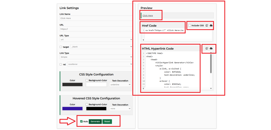Click the Click Here preview link
271x130 pixels.
148,16
